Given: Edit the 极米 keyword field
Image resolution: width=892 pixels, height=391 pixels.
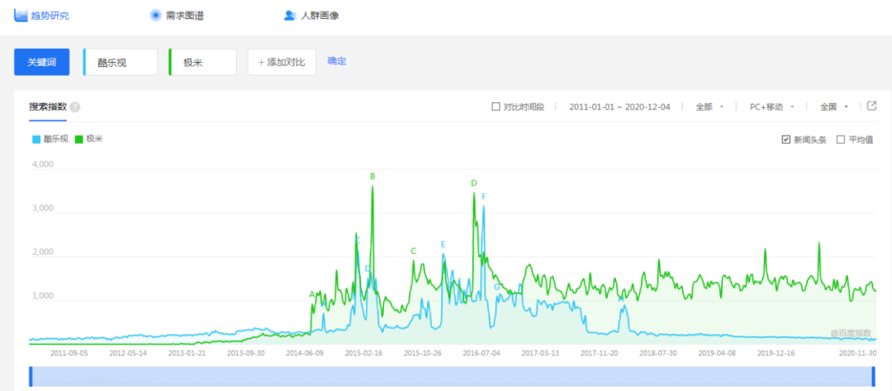Looking at the screenshot, I should click(x=202, y=62).
